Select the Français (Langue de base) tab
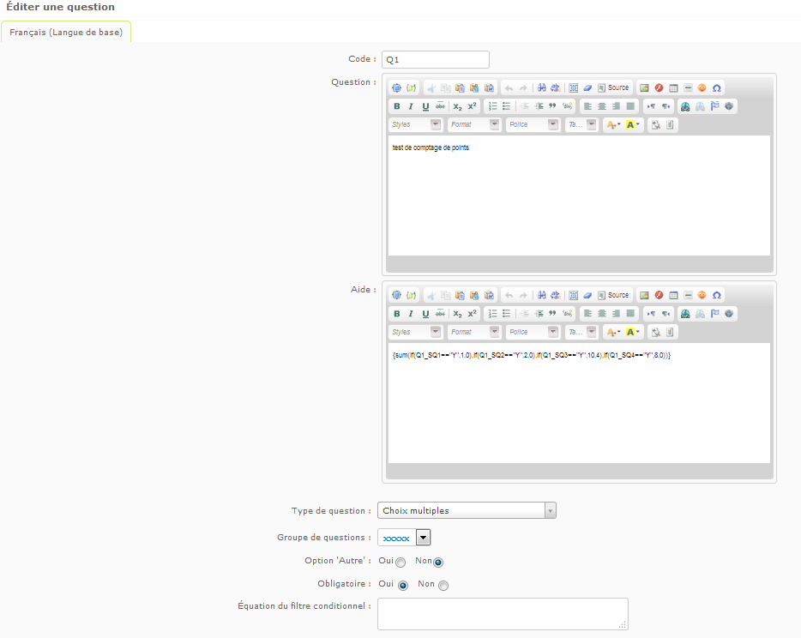This screenshot has width=801, height=638. click(x=66, y=33)
